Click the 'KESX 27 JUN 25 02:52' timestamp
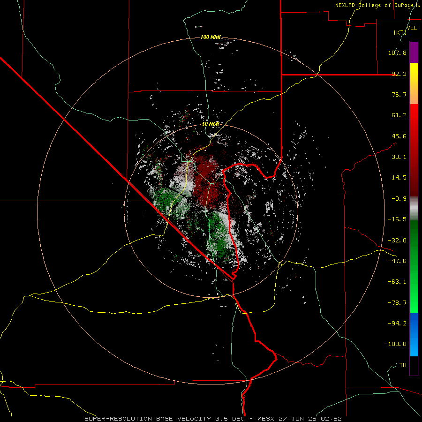Image resolution: width=422 pixels, height=422 pixels. [x=300, y=419]
